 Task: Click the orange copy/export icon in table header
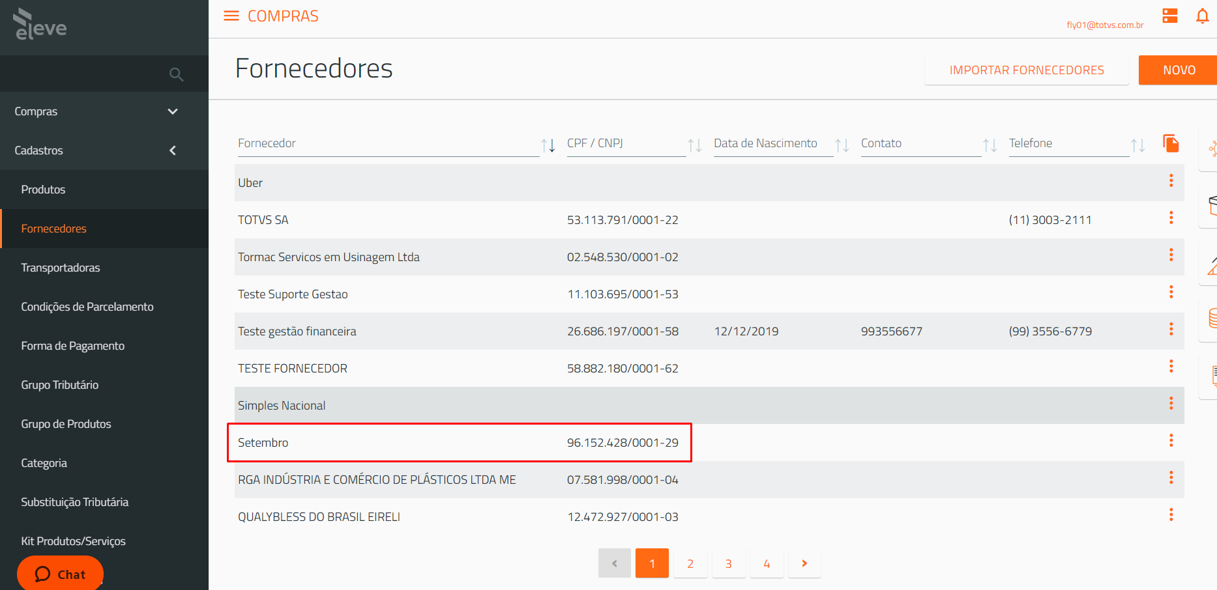[1171, 143]
